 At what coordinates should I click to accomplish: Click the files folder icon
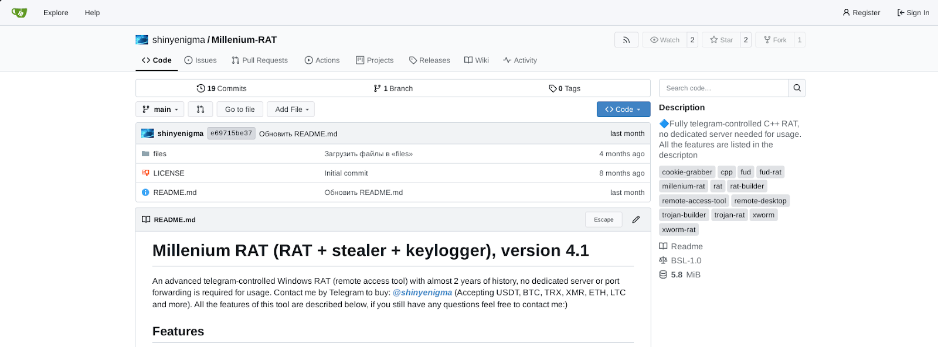(x=145, y=154)
